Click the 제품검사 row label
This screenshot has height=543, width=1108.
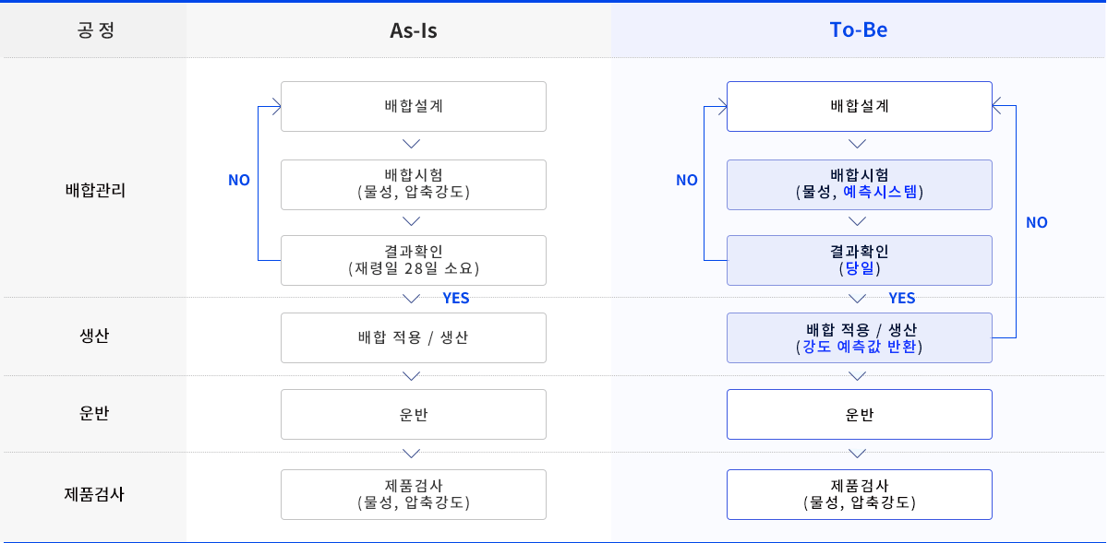coord(95,493)
